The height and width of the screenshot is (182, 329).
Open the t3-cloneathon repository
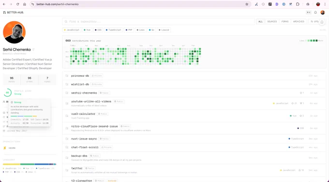(81, 181)
